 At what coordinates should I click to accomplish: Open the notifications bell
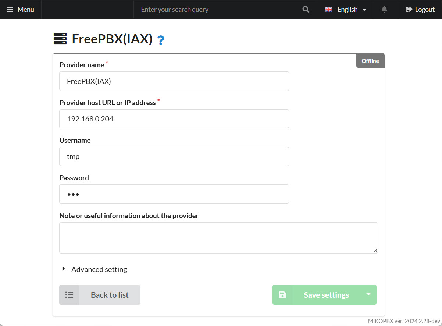[384, 10]
